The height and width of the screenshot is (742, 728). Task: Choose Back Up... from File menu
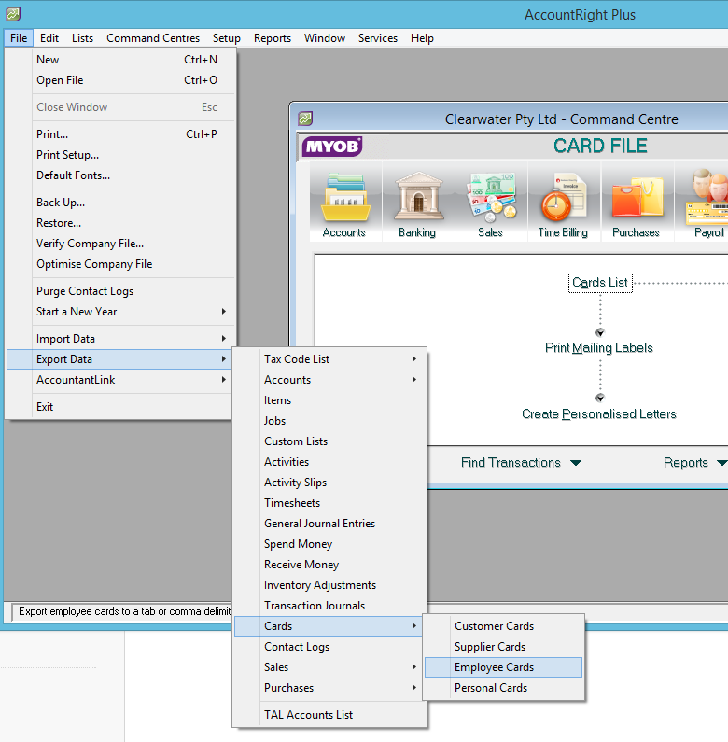[x=120, y=202]
